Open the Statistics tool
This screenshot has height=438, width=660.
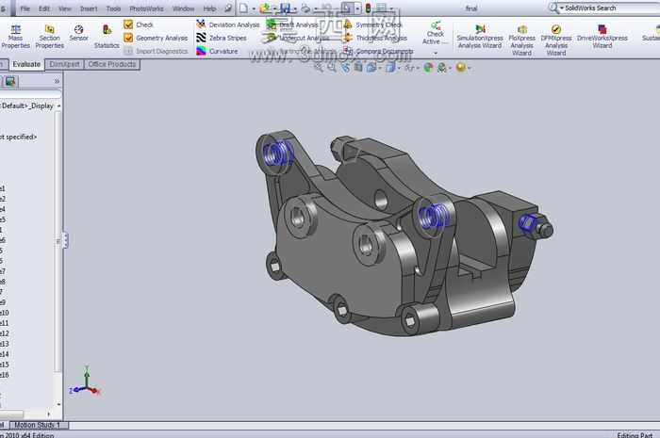pos(107,37)
